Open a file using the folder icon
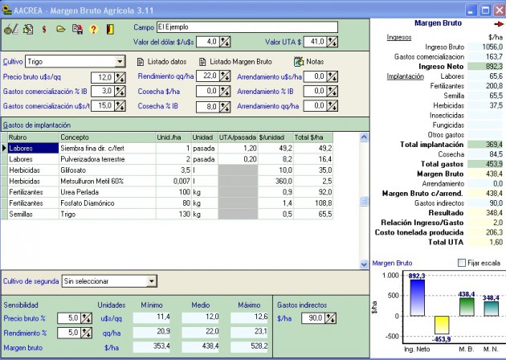 pos(61,30)
